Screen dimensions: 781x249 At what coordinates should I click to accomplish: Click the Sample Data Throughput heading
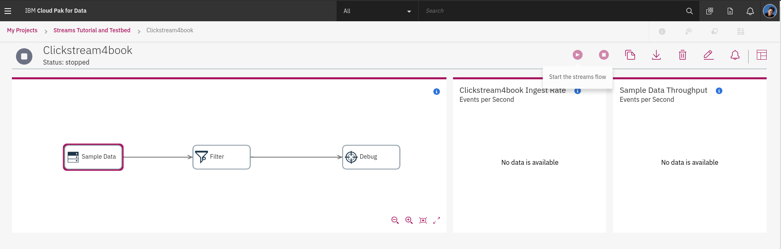663,90
